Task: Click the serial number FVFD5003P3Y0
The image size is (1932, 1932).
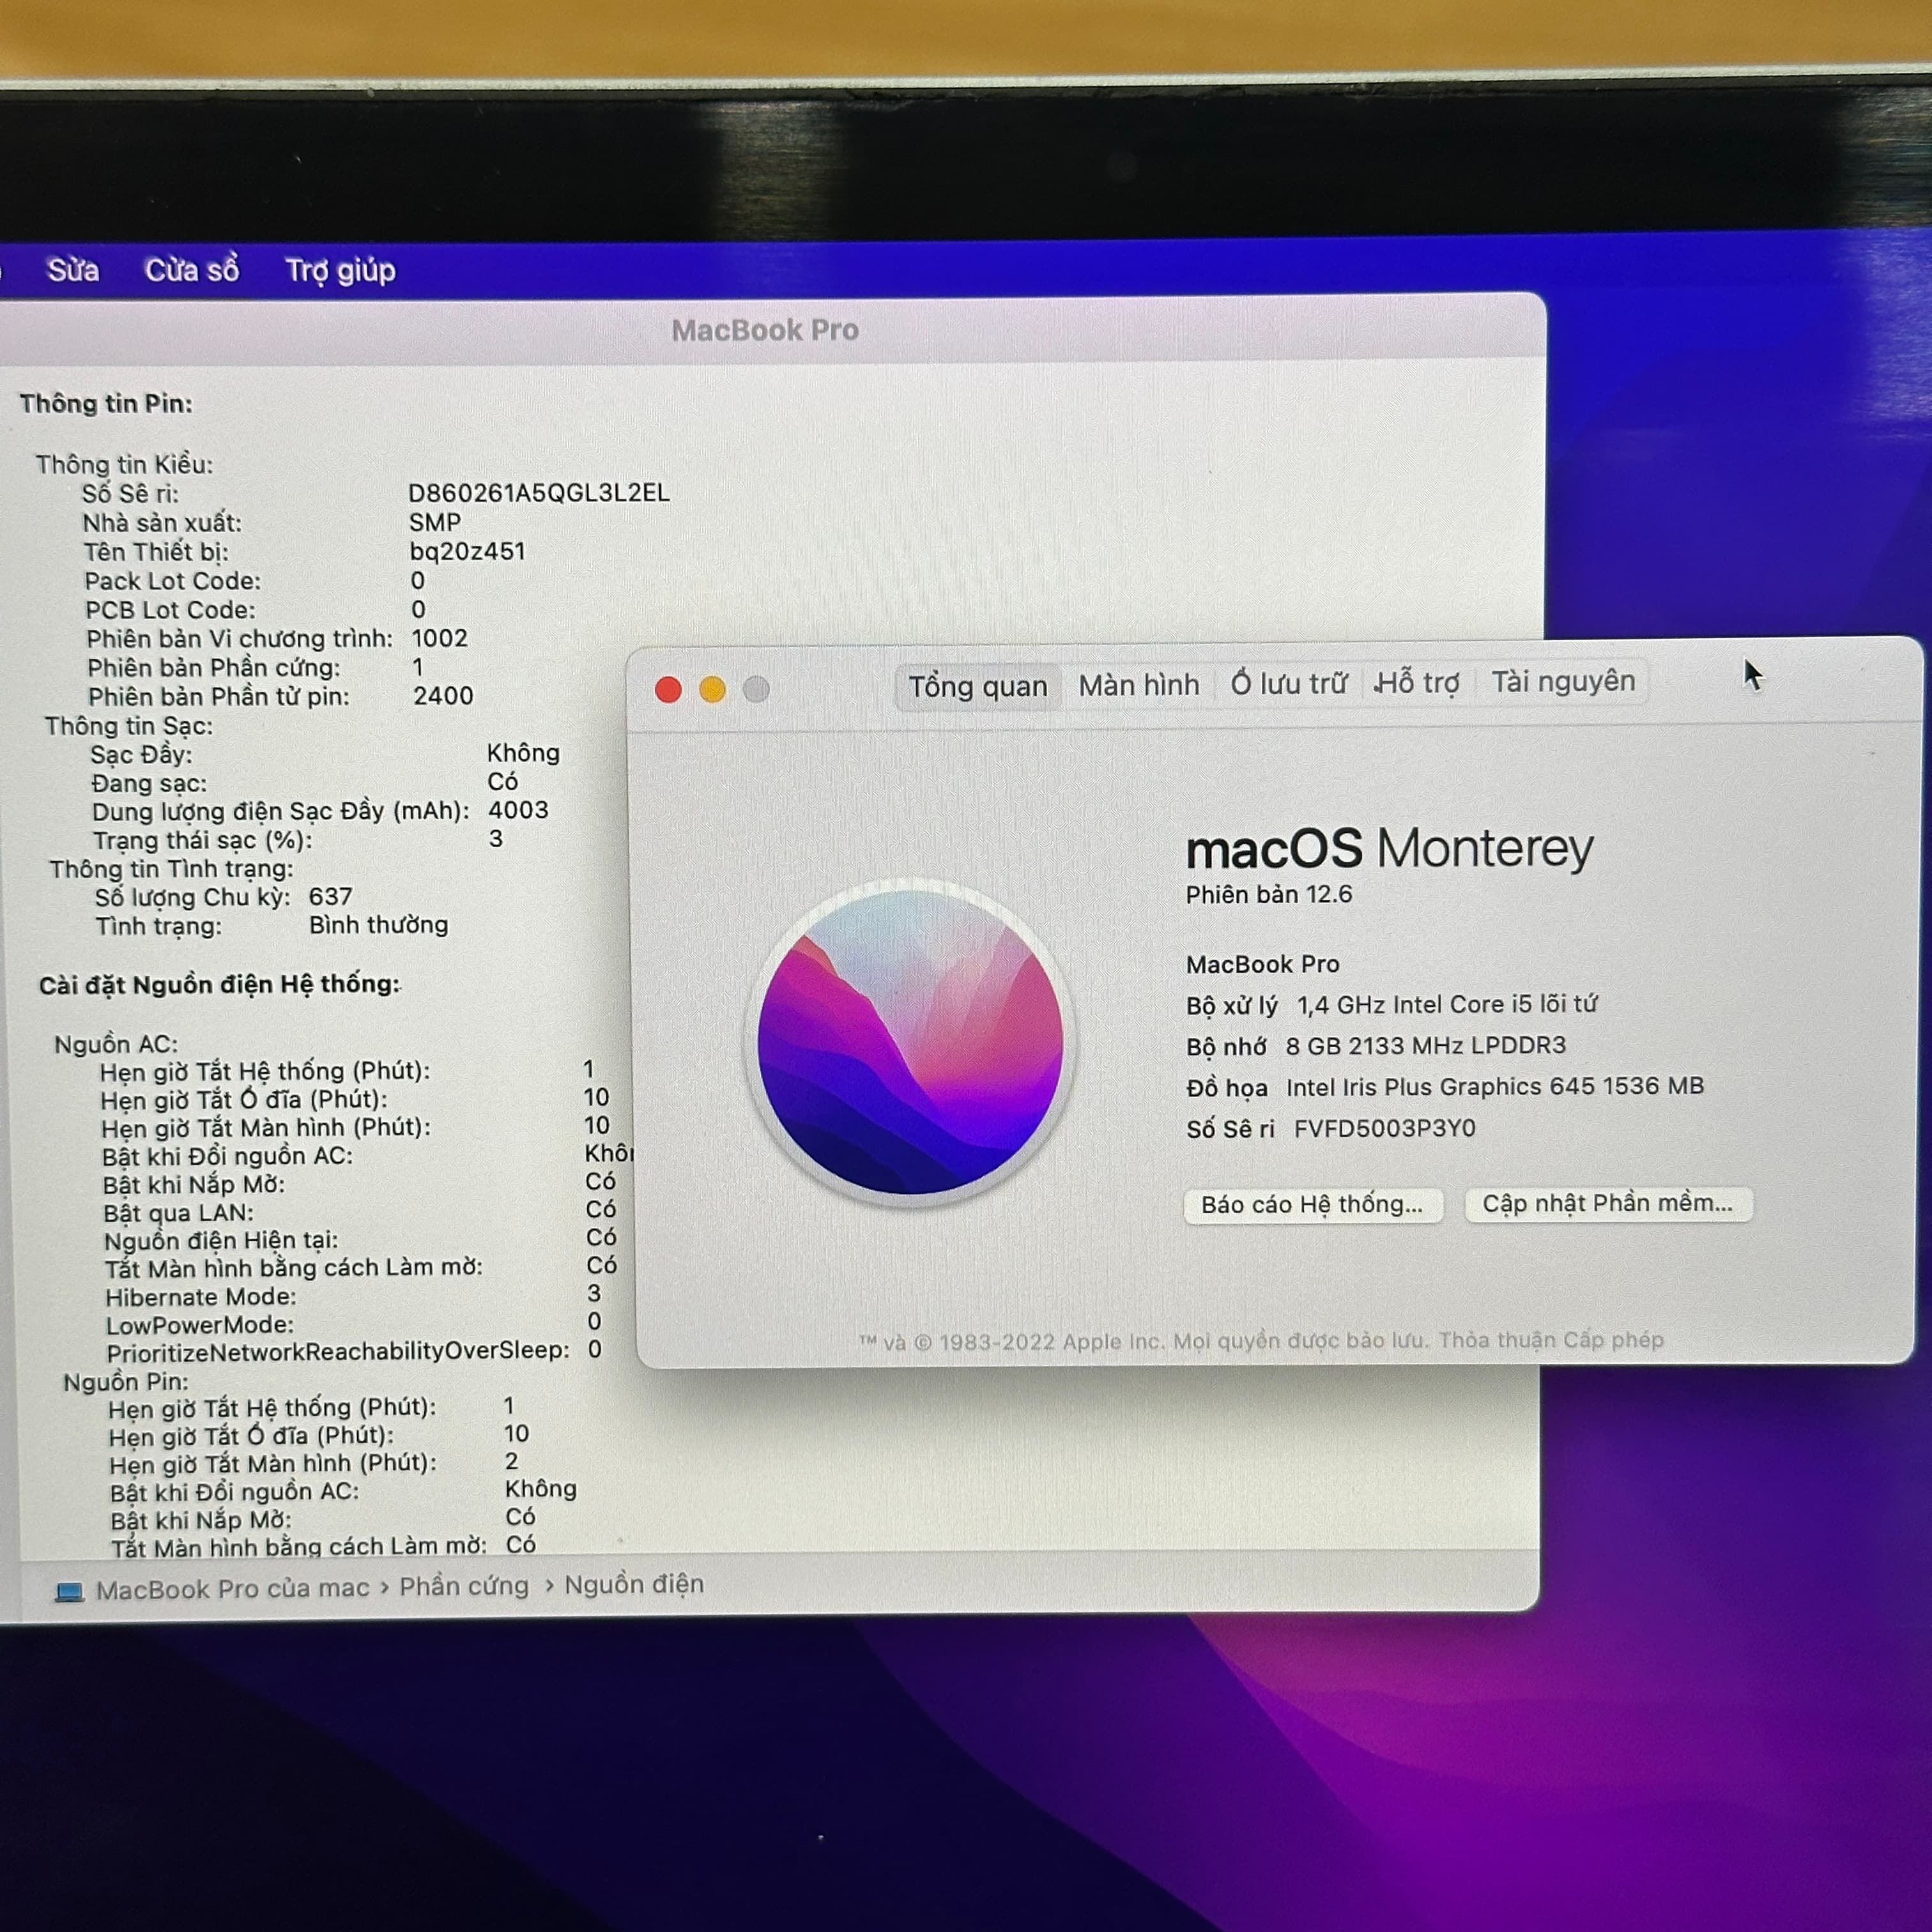Action: pyautogui.click(x=1384, y=1128)
